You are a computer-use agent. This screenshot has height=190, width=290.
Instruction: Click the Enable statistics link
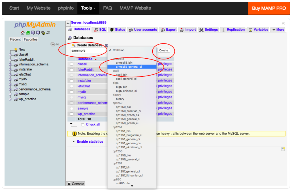coord(90,142)
